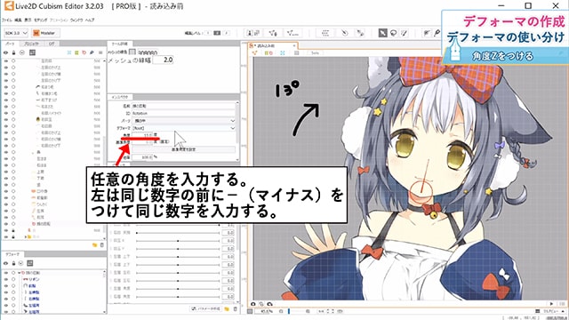Click the Modeler mode button
Screen dimensions: 569x320
pos(45,33)
